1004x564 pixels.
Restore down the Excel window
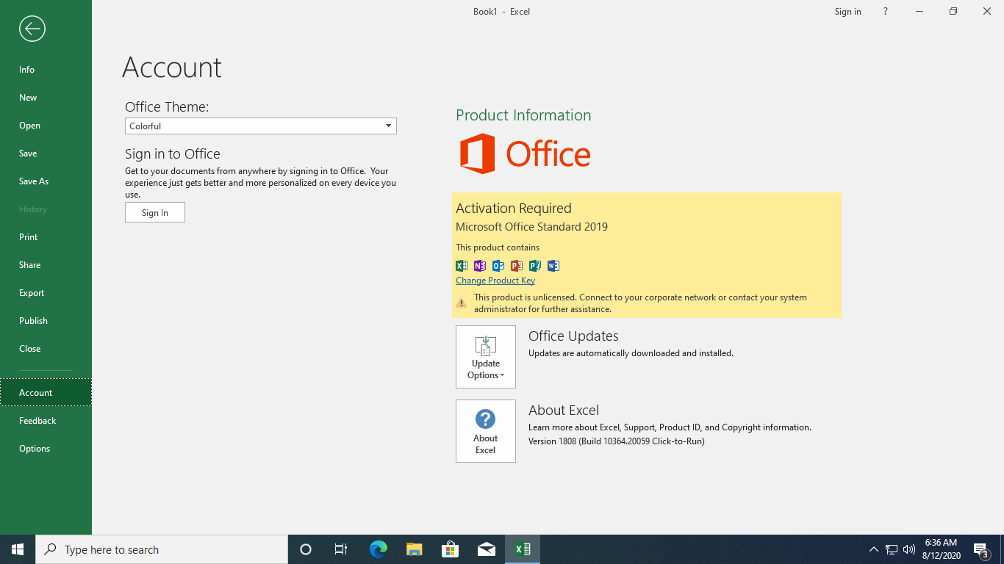click(953, 12)
